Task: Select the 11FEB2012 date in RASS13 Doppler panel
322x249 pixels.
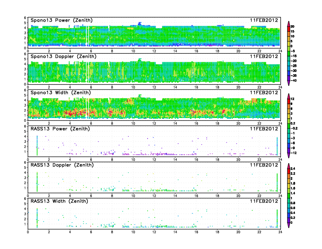Action: point(264,165)
